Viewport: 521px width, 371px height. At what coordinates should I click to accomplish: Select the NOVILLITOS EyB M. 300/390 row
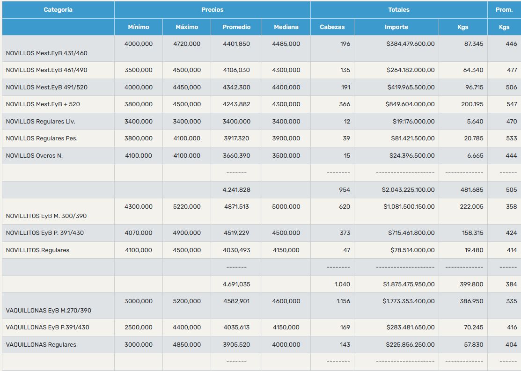[x=262, y=211]
